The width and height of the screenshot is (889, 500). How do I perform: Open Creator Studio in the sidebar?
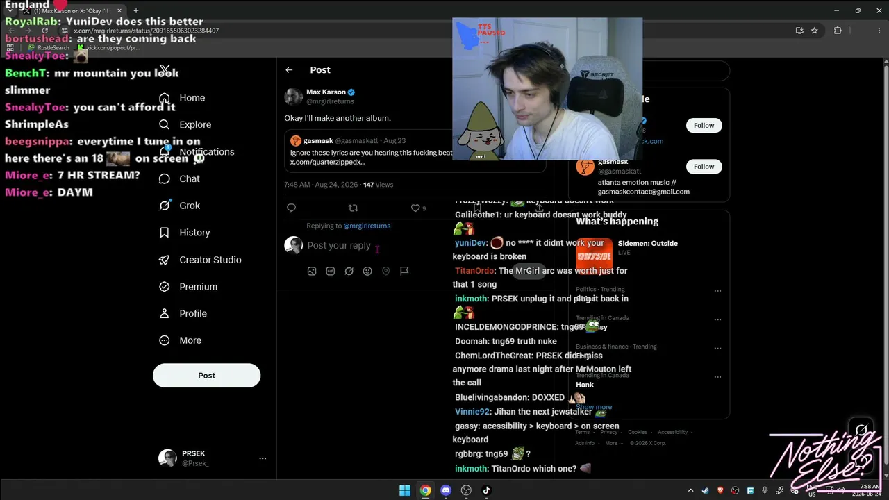click(x=200, y=260)
